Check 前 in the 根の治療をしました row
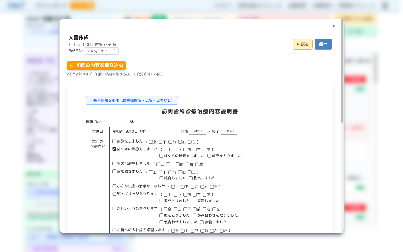This screenshot has height=252, width=403. click(x=178, y=164)
